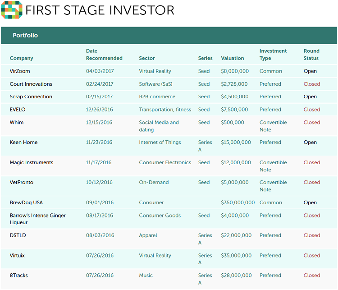Click the Transportation, fitness sector cell
The height and width of the screenshot is (290, 338).
[165, 110]
